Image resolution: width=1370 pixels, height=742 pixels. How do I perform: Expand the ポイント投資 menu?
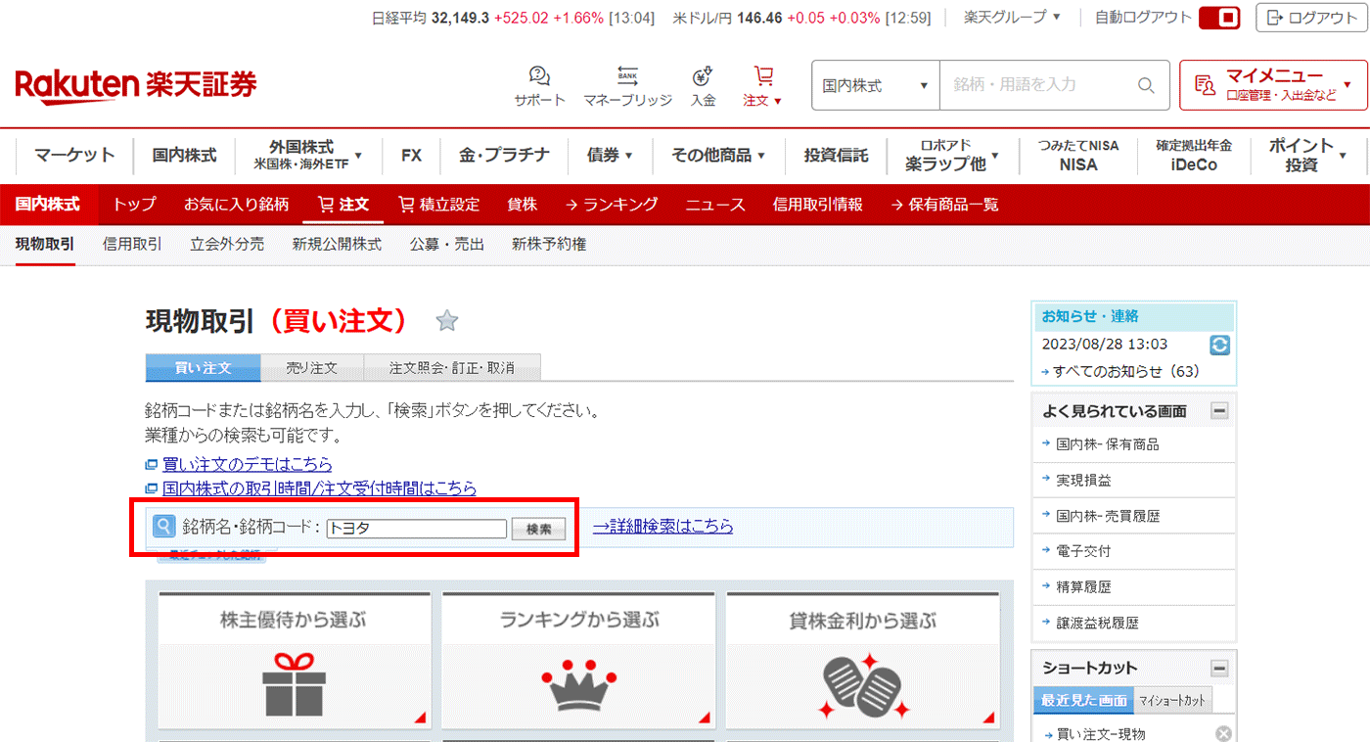coord(1307,155)
